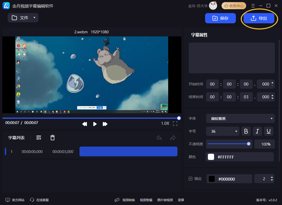Change playback speed 1.0X
The height and width of the screenshot is (205, 282).
click(165, 123)
